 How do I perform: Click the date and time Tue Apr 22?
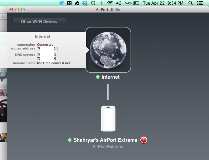pos(163,3)
